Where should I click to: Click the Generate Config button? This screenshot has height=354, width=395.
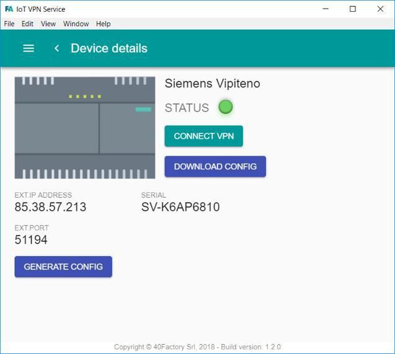click(63, 267)
